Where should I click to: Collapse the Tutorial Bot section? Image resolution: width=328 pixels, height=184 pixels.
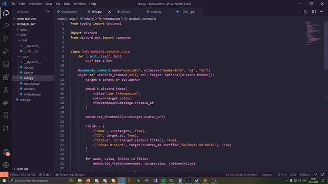pyautogui.click(x=26, y=24)
